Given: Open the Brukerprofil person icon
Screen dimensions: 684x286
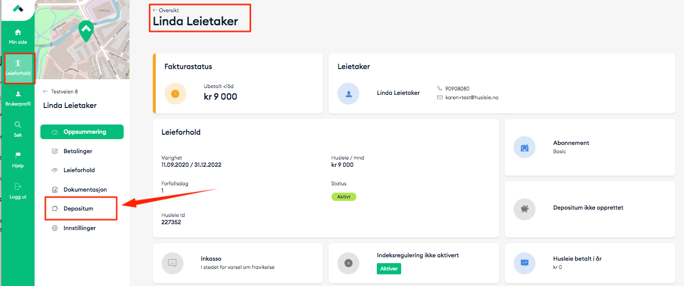Looking at the screenshot, I should 18,94.
